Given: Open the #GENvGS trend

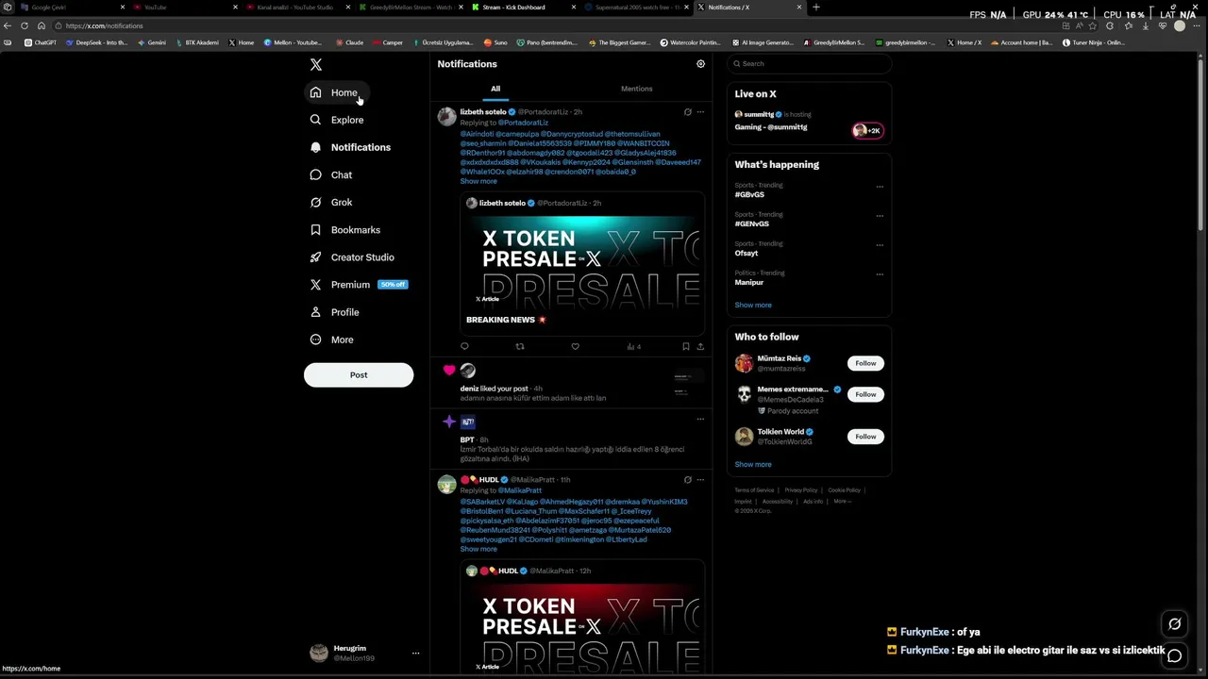Looking at the screenshot, I should tap(752, 224).
